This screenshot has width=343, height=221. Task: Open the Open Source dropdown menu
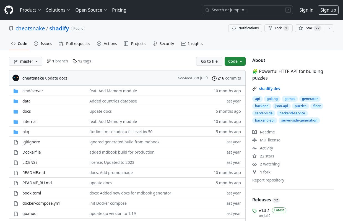pos(91,10)
